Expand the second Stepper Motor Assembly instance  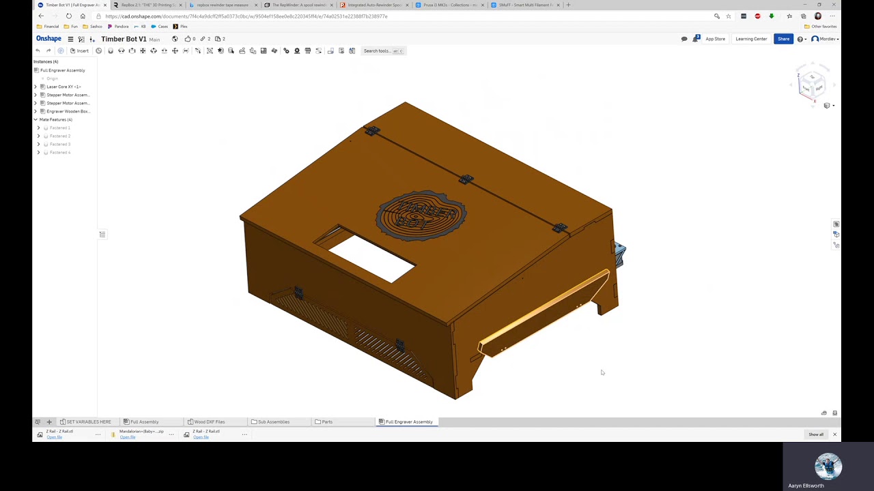tap(36, 103)
